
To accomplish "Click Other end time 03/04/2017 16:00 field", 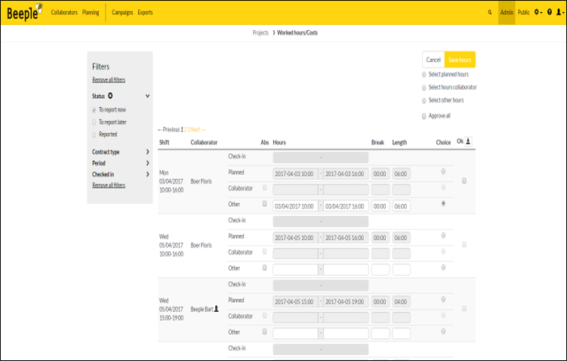I will tap(346, 206).
